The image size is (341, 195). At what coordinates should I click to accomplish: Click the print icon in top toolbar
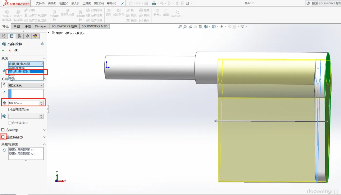[154, 3]
